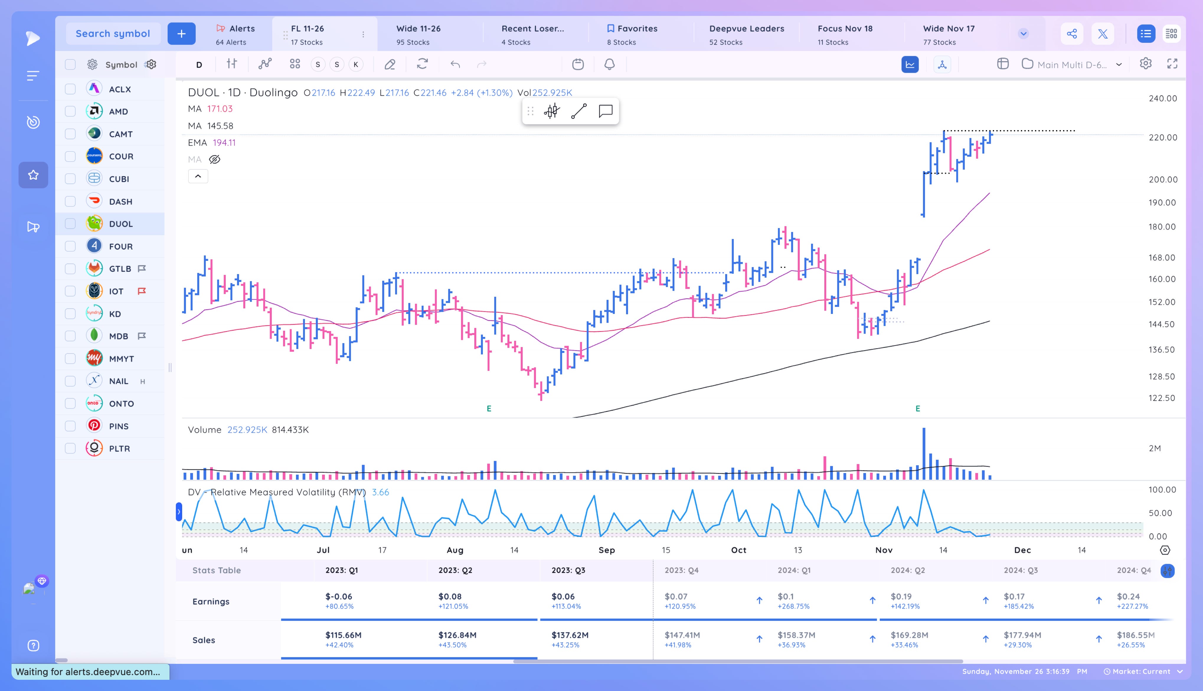Viewport: 1203px width, 691px height.
Task: Open the Stats Table settings icon
Action: click(1167, 571)
